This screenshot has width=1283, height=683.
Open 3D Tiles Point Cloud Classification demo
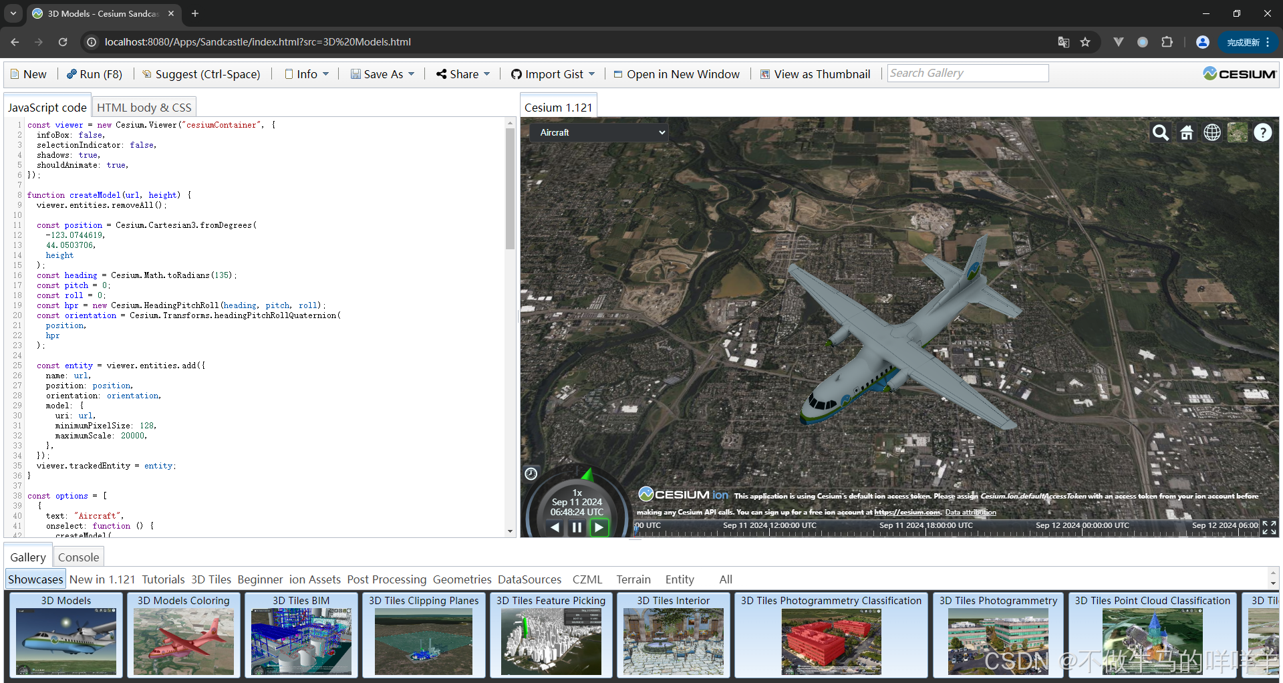tap(1153, 635)
